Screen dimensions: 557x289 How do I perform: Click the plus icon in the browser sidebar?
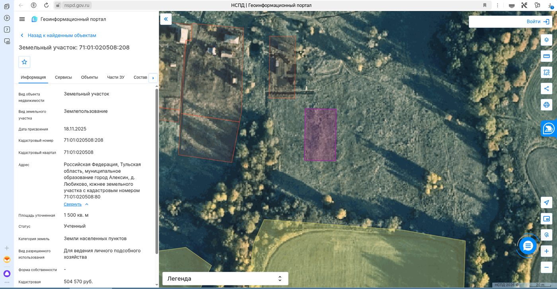(7, 248)
